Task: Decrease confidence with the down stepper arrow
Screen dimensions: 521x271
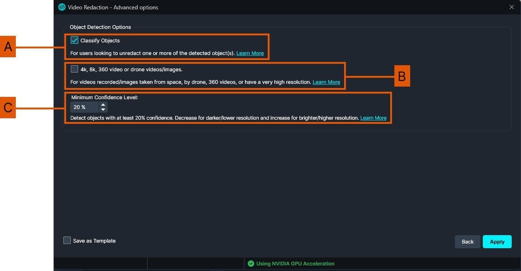Action: pyautogui.click(x=103, y=109)
